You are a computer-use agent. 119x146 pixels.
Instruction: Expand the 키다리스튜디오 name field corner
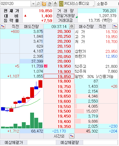pyautogui.click(x=93, y=6)
